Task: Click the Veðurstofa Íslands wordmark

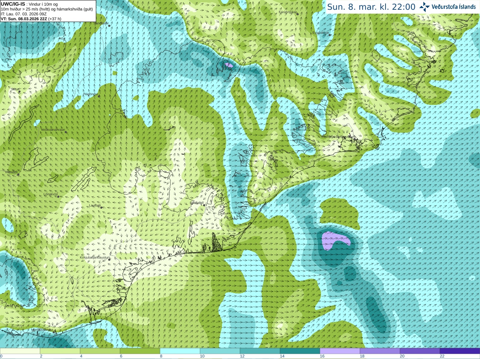Action: 453,7
